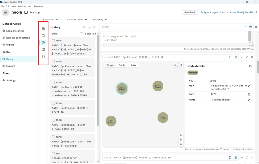259x164 pixels.
Task: Toggle the node details side panel
Action: click(x=181, y=65)
